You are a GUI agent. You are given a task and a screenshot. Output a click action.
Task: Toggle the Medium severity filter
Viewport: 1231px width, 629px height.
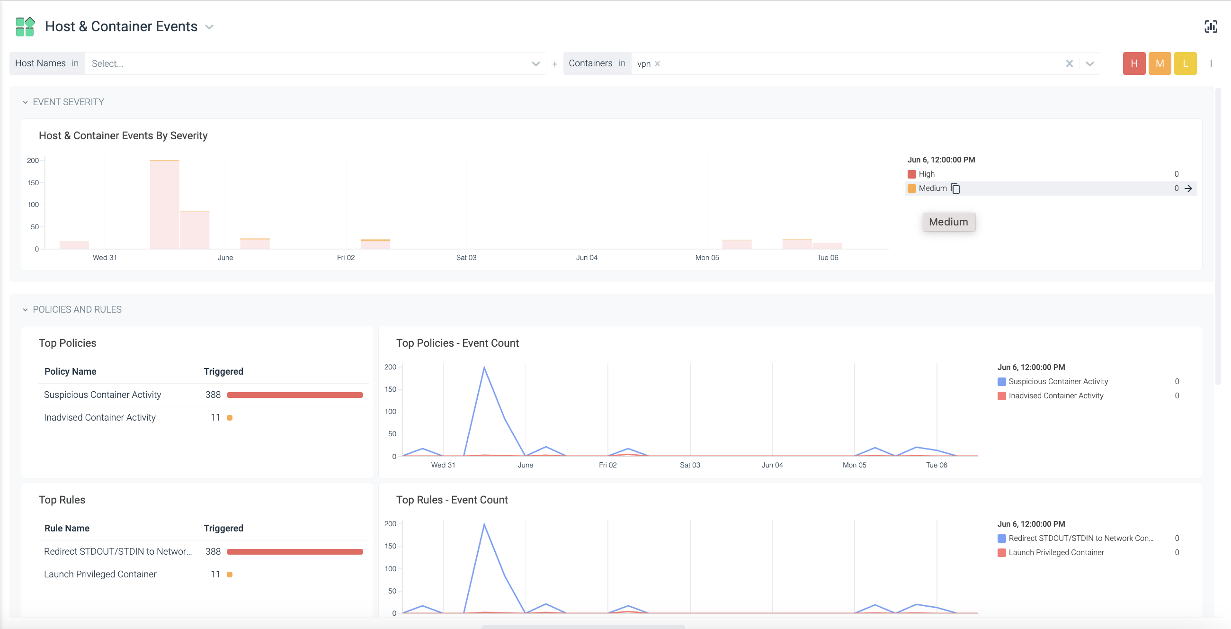1160,63
